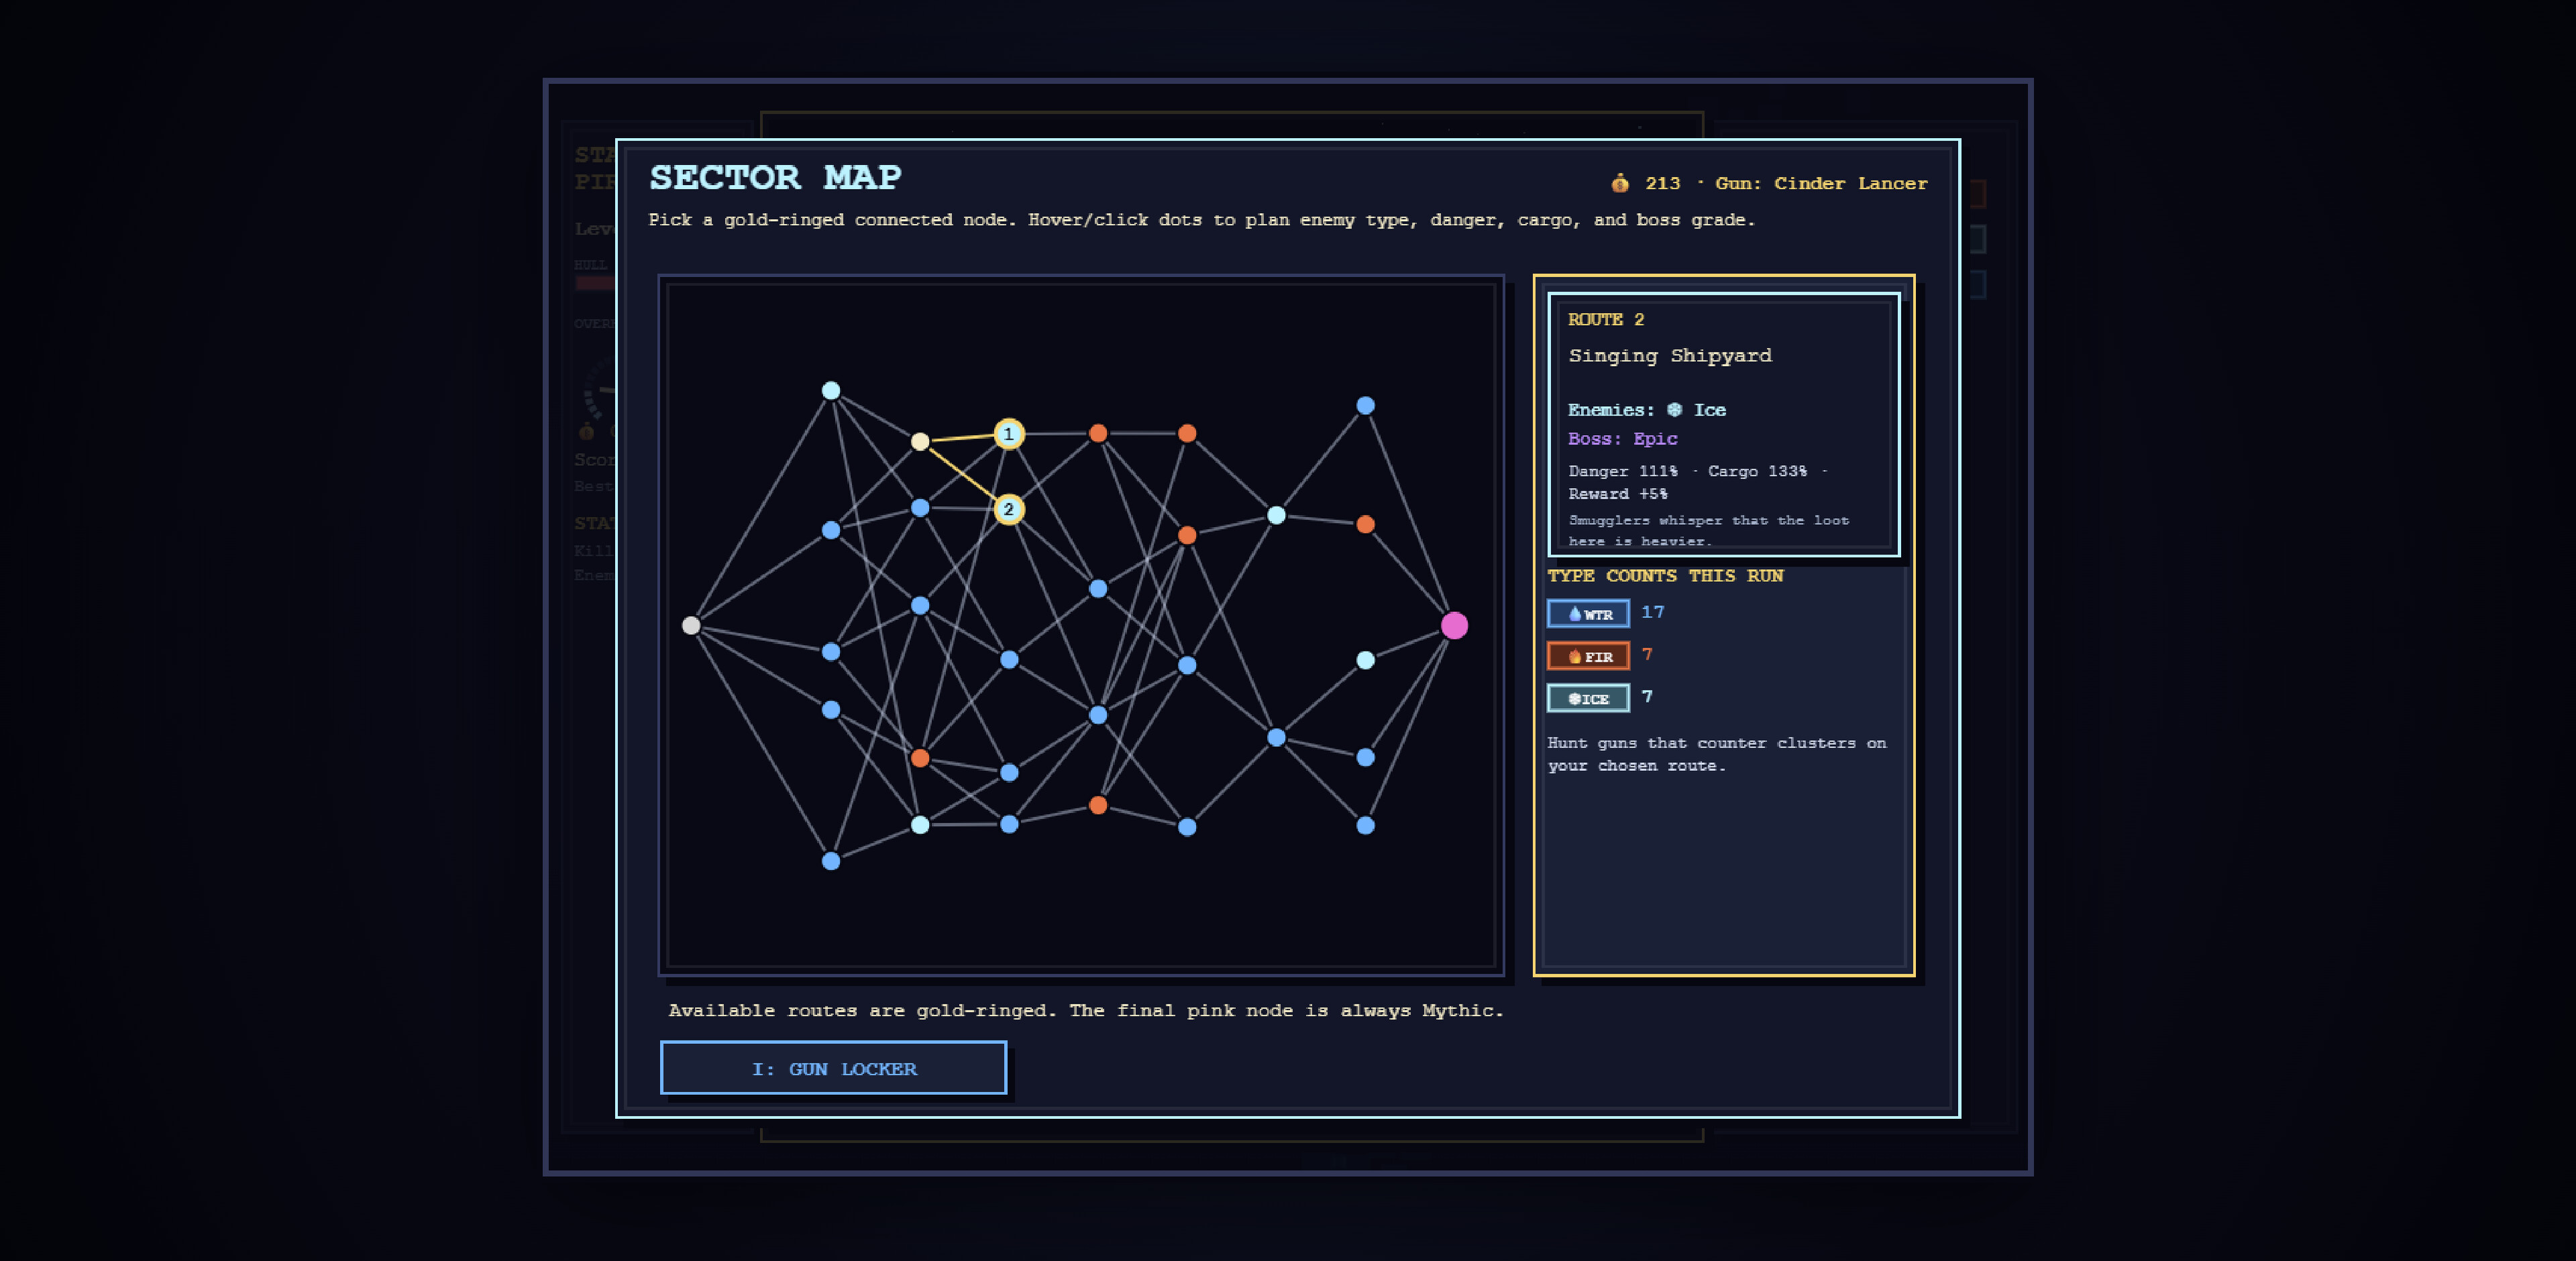Click the topmost blue node in the last column before boss
The width and height of the screenshot is (2576, 1261).
point(1365,406)
